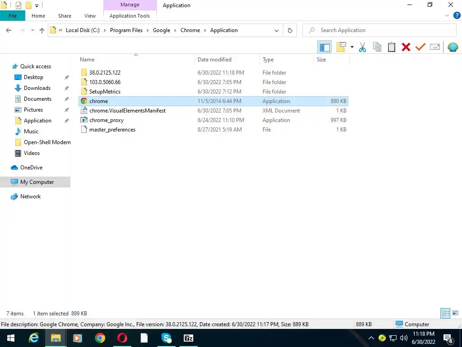Cut selection with the scissors icon
462x347 pixels.
tap(362, 47)
